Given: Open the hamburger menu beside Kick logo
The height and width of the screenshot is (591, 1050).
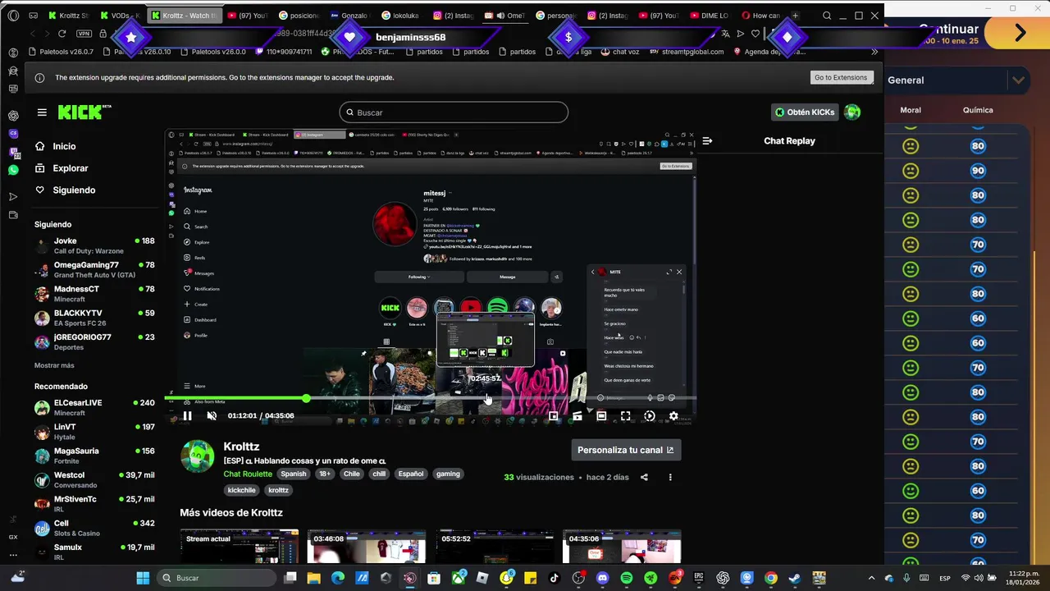Looking at the screenshot, I should (x=42, y=112).
